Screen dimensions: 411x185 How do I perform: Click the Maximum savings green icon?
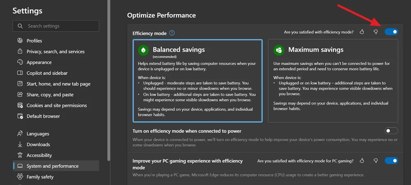click(279, 50)
